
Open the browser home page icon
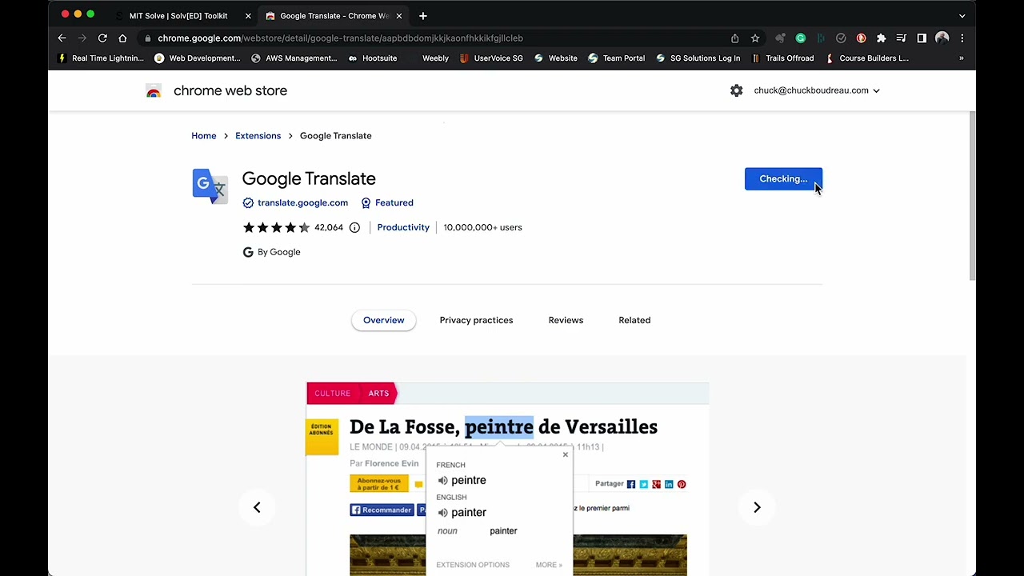(122, 38)
